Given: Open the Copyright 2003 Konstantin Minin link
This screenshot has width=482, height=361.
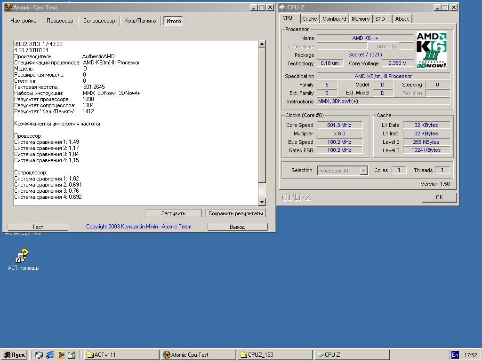Looking at the screenshot, I should tap(139, 227).
